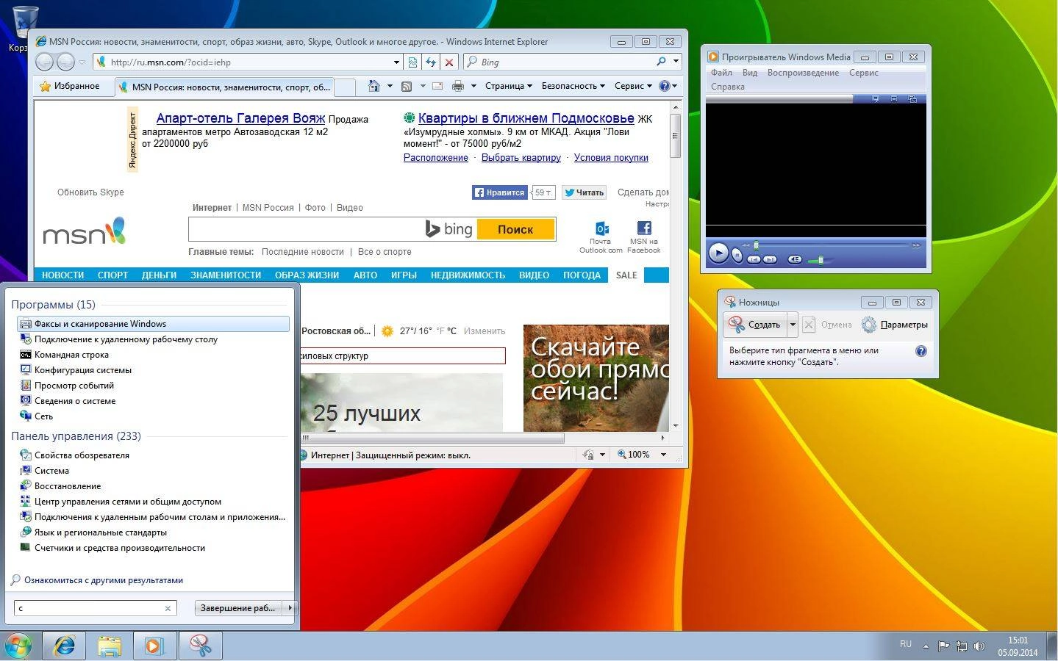Screen dimensions: 1058x661
Task: Open Параметры in the Ножницы window
Action: point(895,325)
